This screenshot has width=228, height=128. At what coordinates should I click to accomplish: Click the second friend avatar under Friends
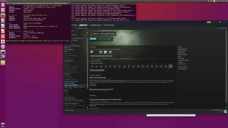[96, 52]
